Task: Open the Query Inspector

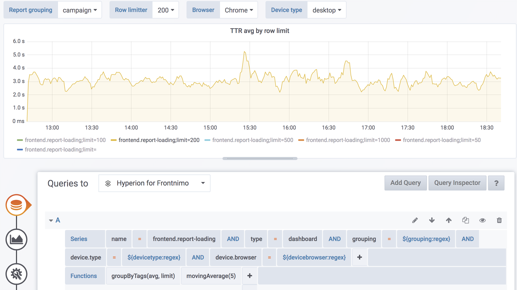Action: click(x=457, y=183)
